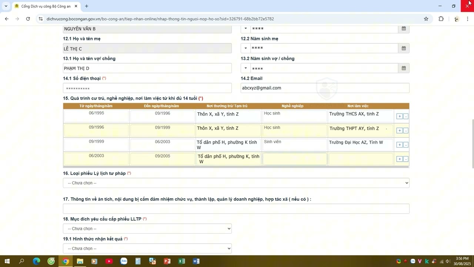Screen dimensions: 474x267
Task: Open the browser Extensions puzzle icon
Action: pyautogui.click(x=441, y=19)
